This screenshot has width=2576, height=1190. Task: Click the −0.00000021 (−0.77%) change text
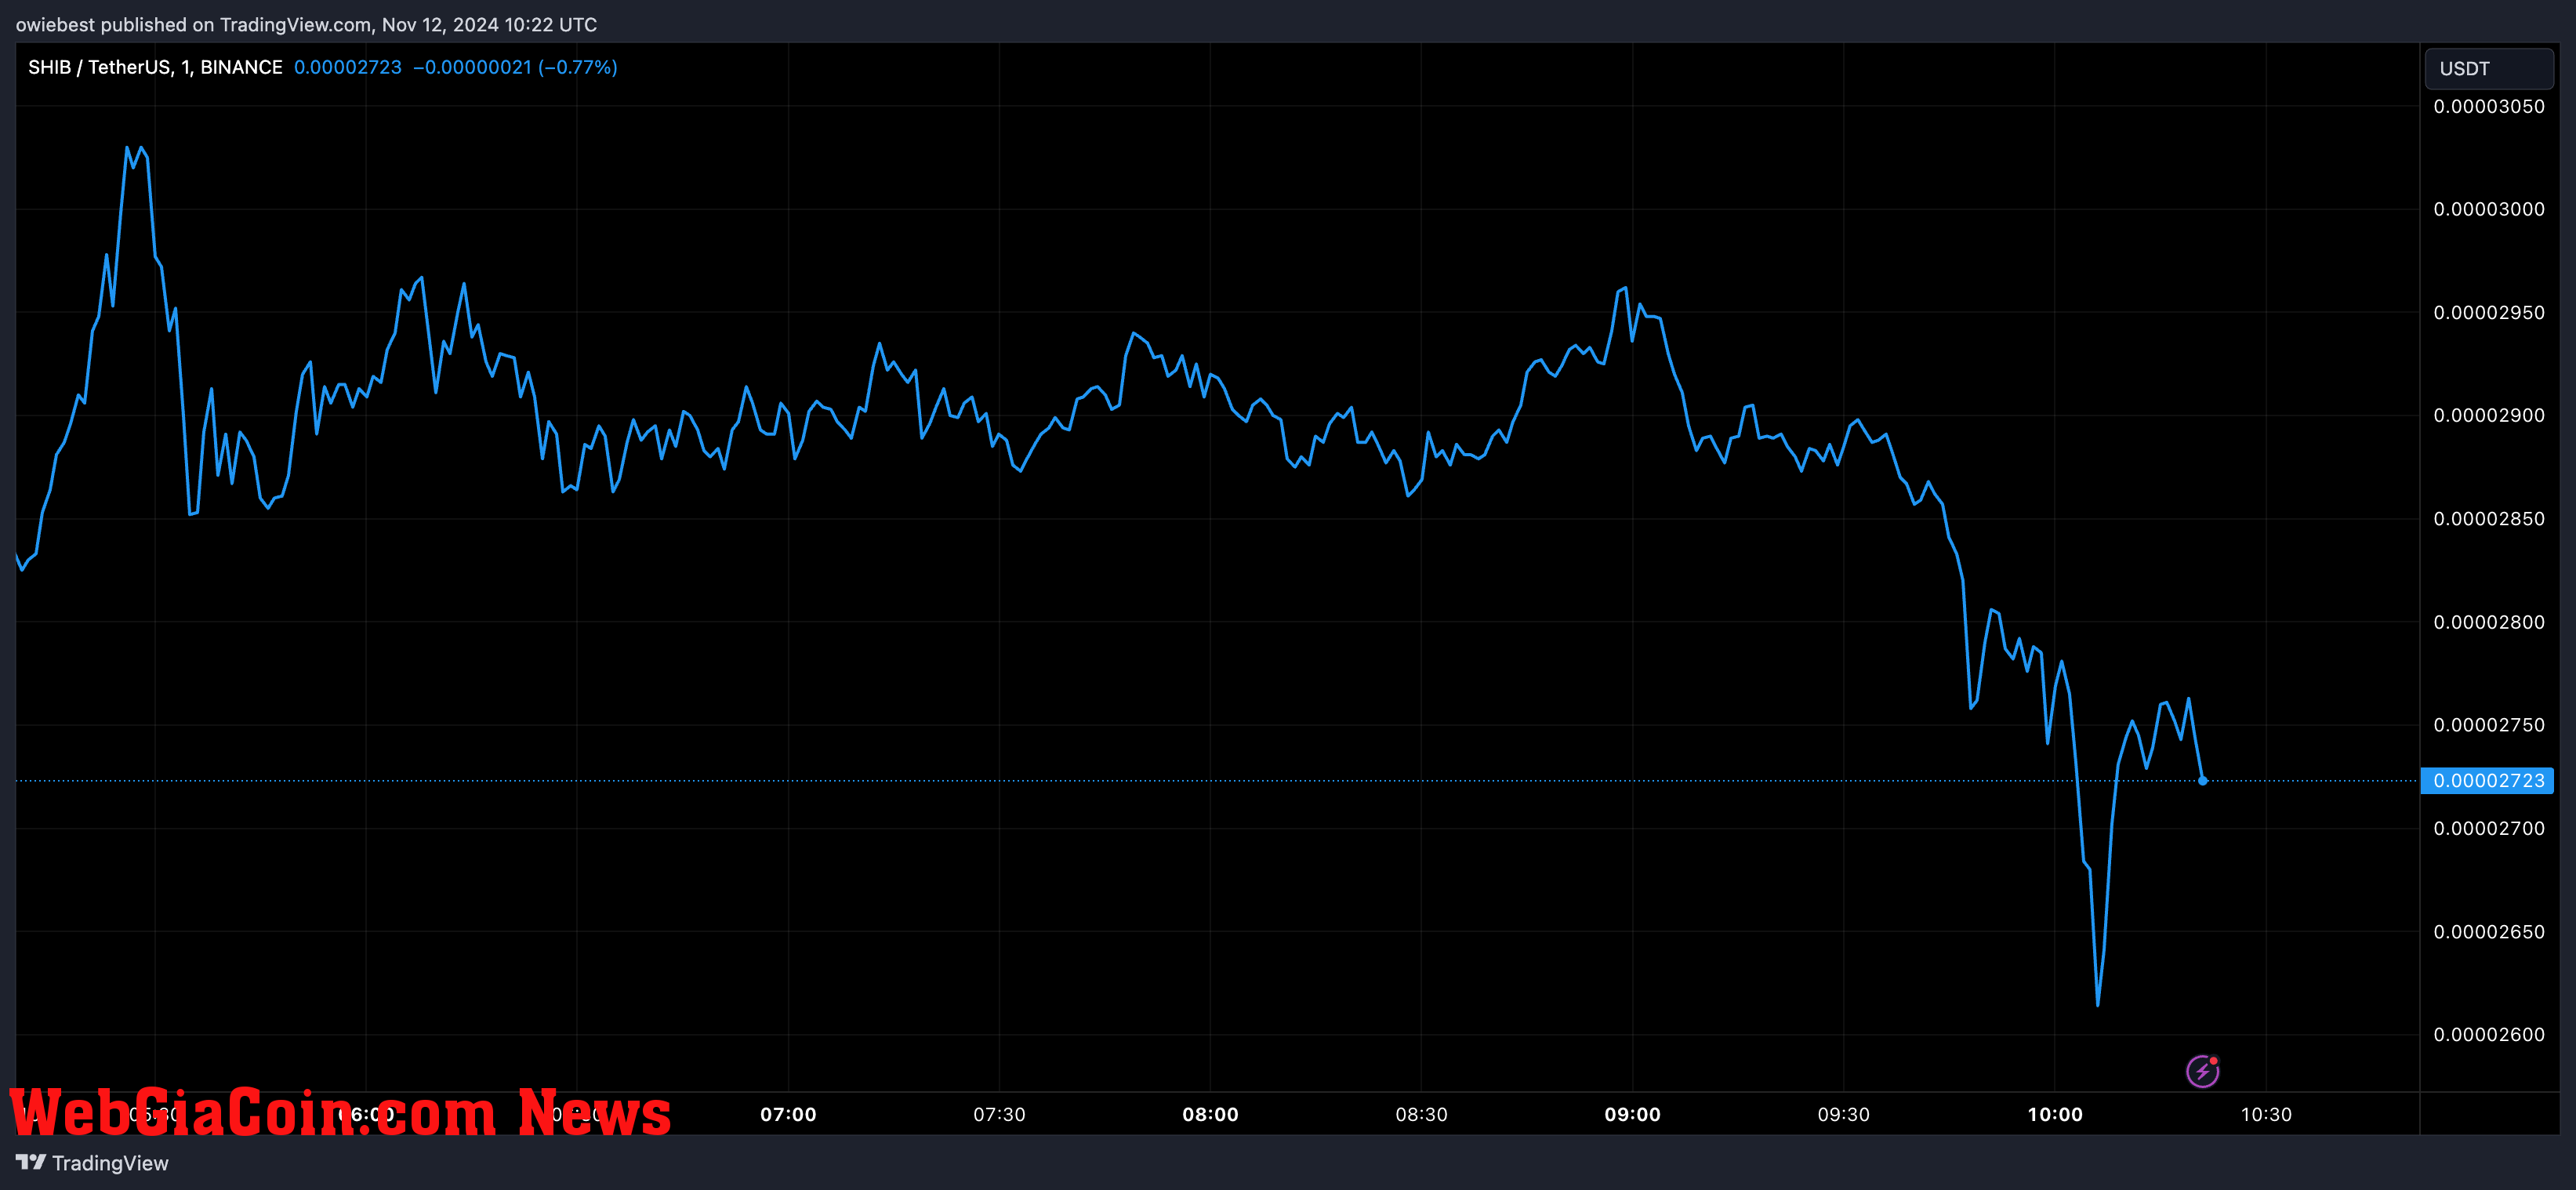point(515,67)
